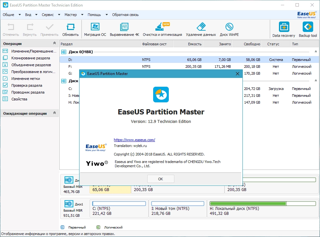Select the H: Локальный диск usage bar
This screenshot has height=237, width=320.
click(x=263, y=203)
